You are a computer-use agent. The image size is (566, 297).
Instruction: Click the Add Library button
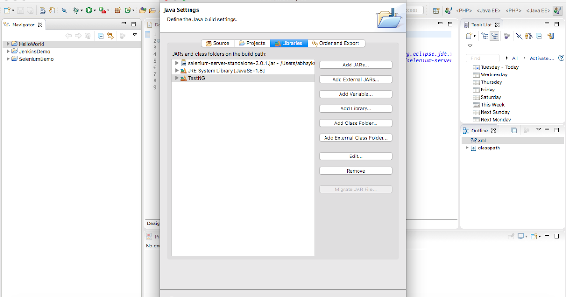[356, 108]
